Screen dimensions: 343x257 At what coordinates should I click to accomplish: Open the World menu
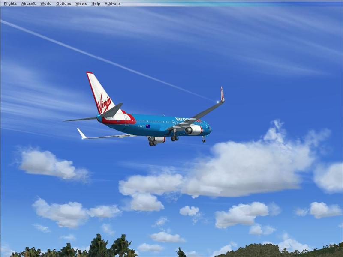46,3
